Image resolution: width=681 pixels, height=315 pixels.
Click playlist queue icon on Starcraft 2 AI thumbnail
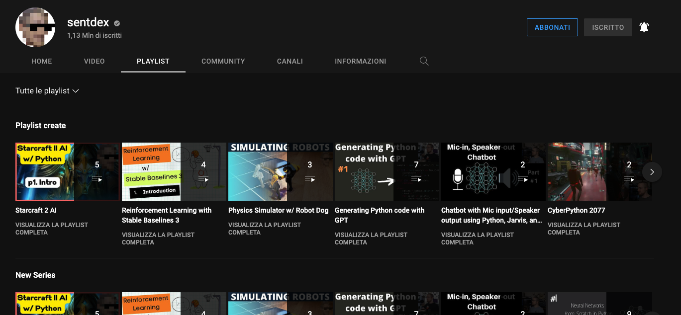pyautogui.click(x=97, y=179)
